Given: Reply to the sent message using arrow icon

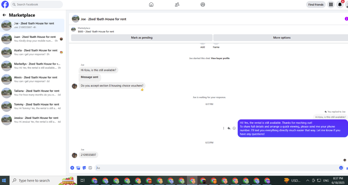Looking at the screenshot, I should coord(229,128).
